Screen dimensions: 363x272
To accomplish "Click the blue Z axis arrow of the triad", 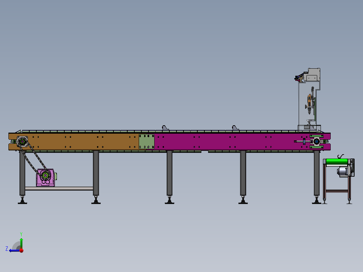I will pos(14,250).
